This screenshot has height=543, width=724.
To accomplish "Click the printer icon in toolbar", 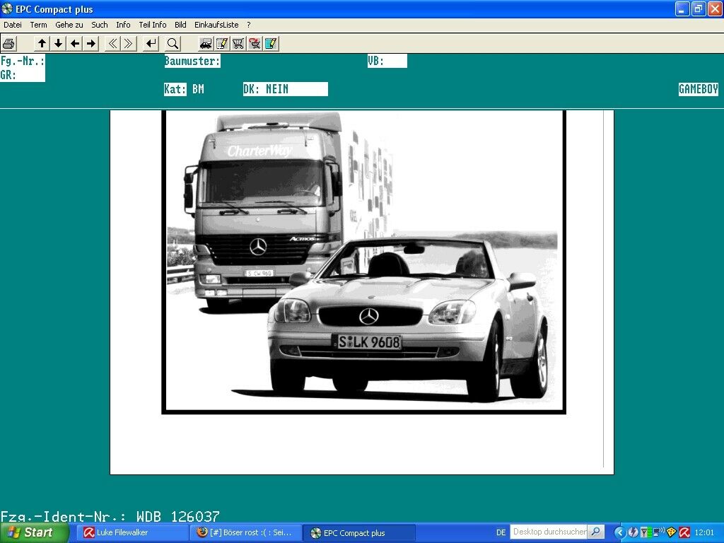I will pyautogui.click(x=8, y=44).
